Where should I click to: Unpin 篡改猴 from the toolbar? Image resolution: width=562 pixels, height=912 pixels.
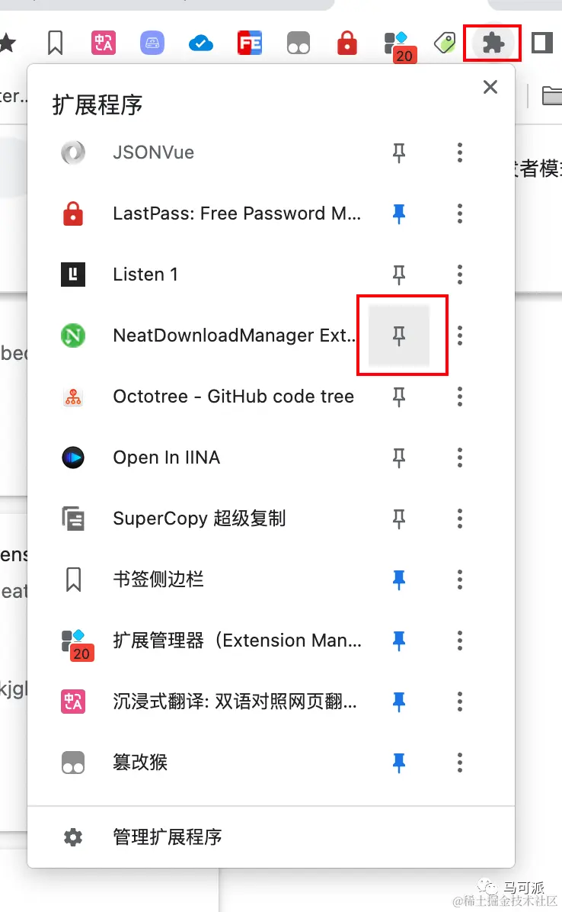point(399,763)
